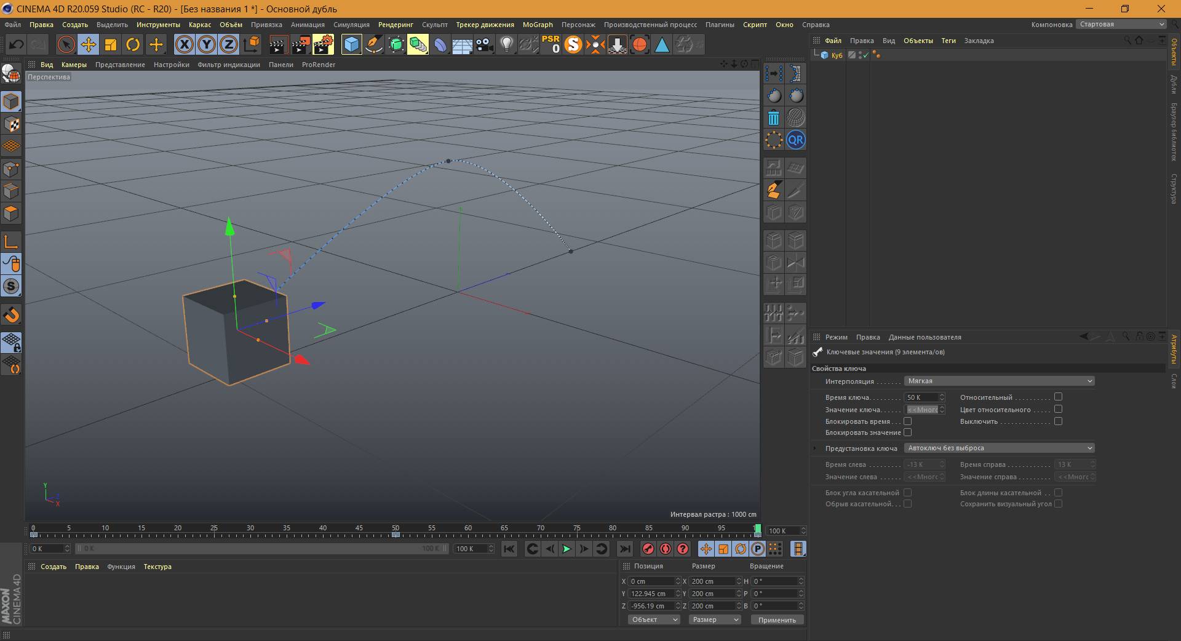
Task: Open Создать in material manager
Action: (x=54, y=567)
